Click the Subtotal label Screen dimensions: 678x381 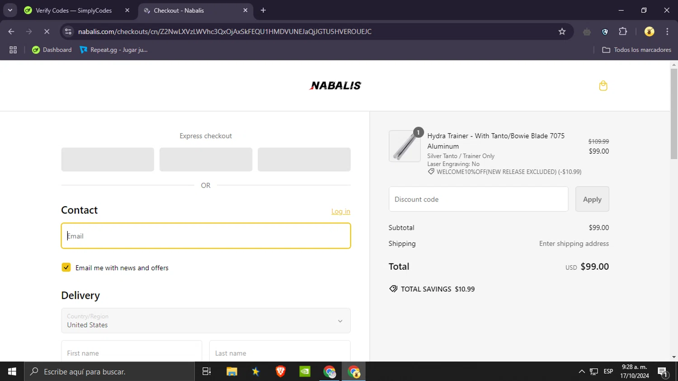[x=401, y=228]
